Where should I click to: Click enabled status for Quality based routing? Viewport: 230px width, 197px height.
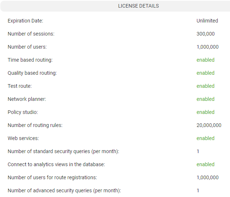tap(205, 73)
